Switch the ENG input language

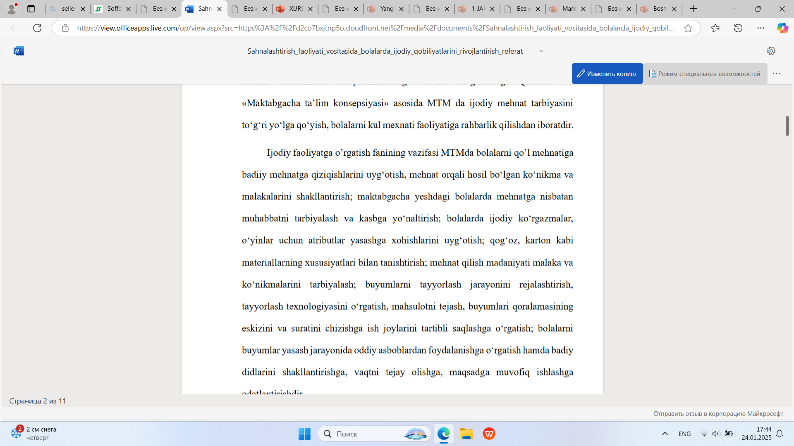pos(685,434)
